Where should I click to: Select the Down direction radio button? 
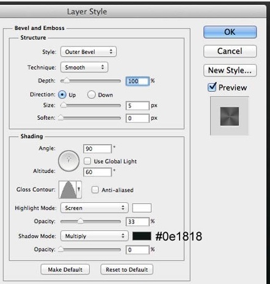92,95
